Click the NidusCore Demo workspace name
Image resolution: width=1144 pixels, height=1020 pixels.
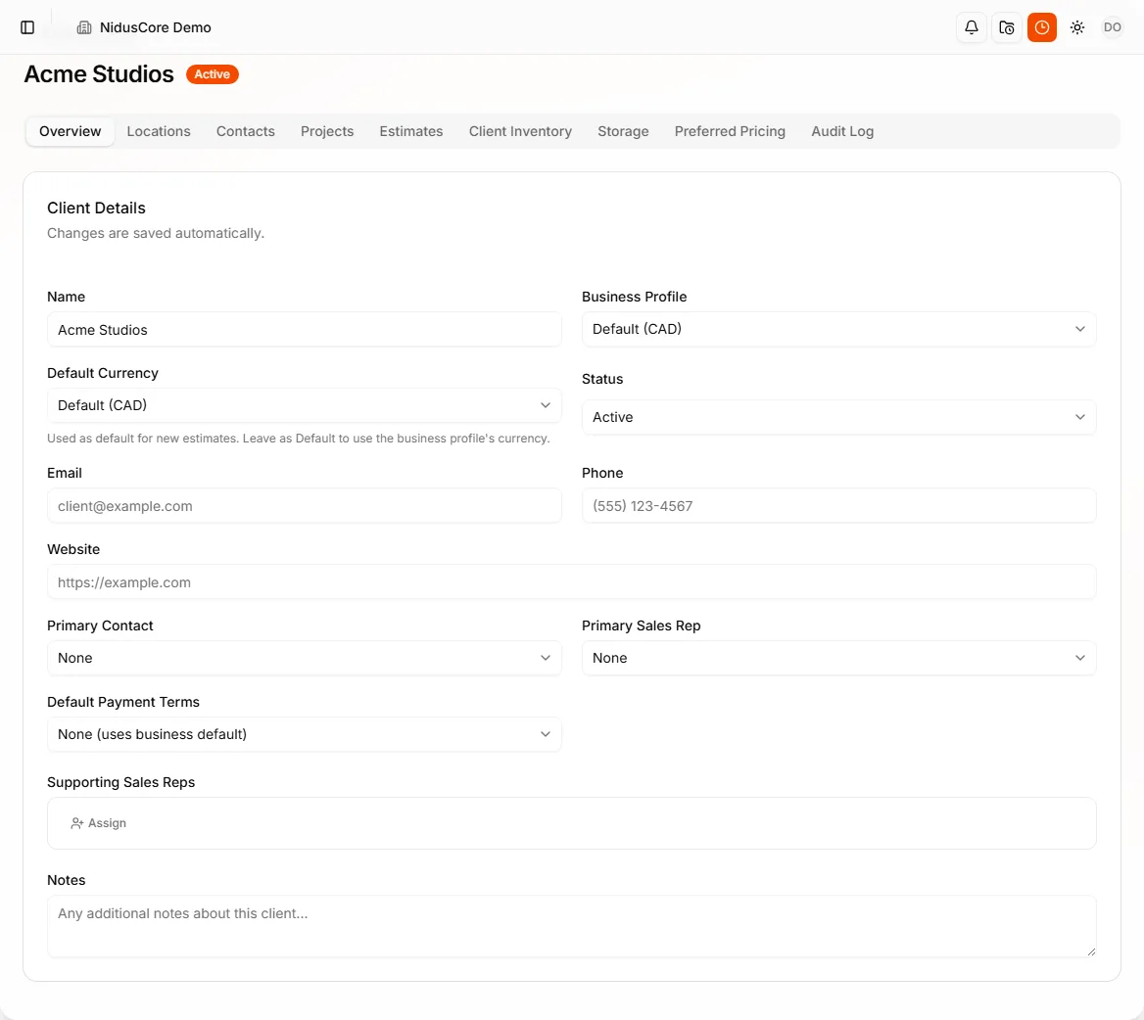click(156, 27)
